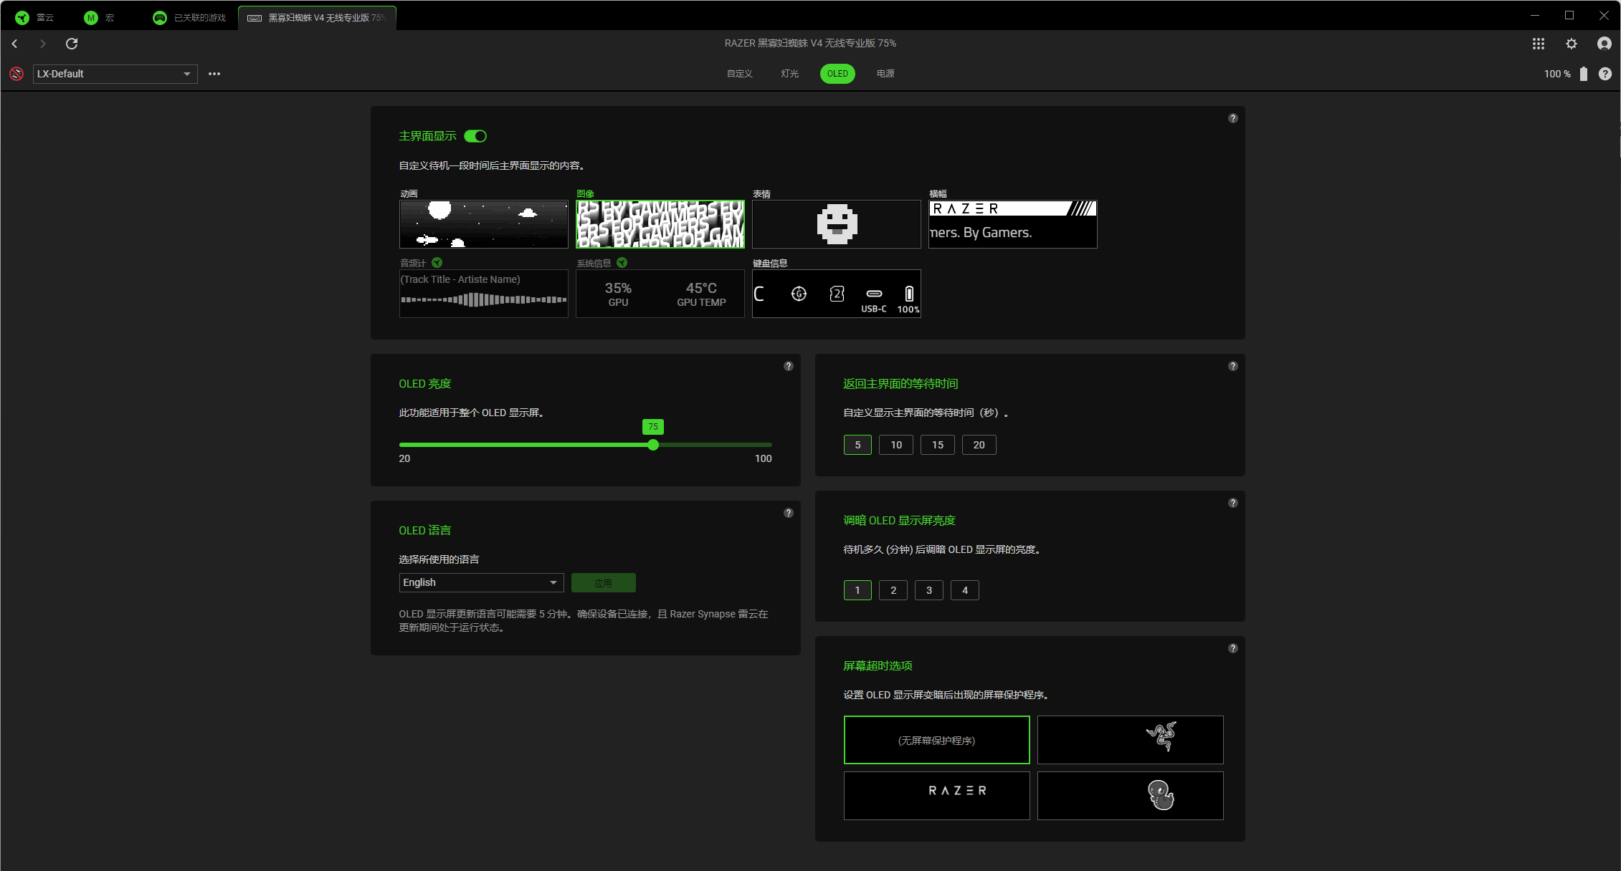The image size is (1621, 871).
Task: Select the 无屏幕保护程序 option
Action: tap(937, 740)
